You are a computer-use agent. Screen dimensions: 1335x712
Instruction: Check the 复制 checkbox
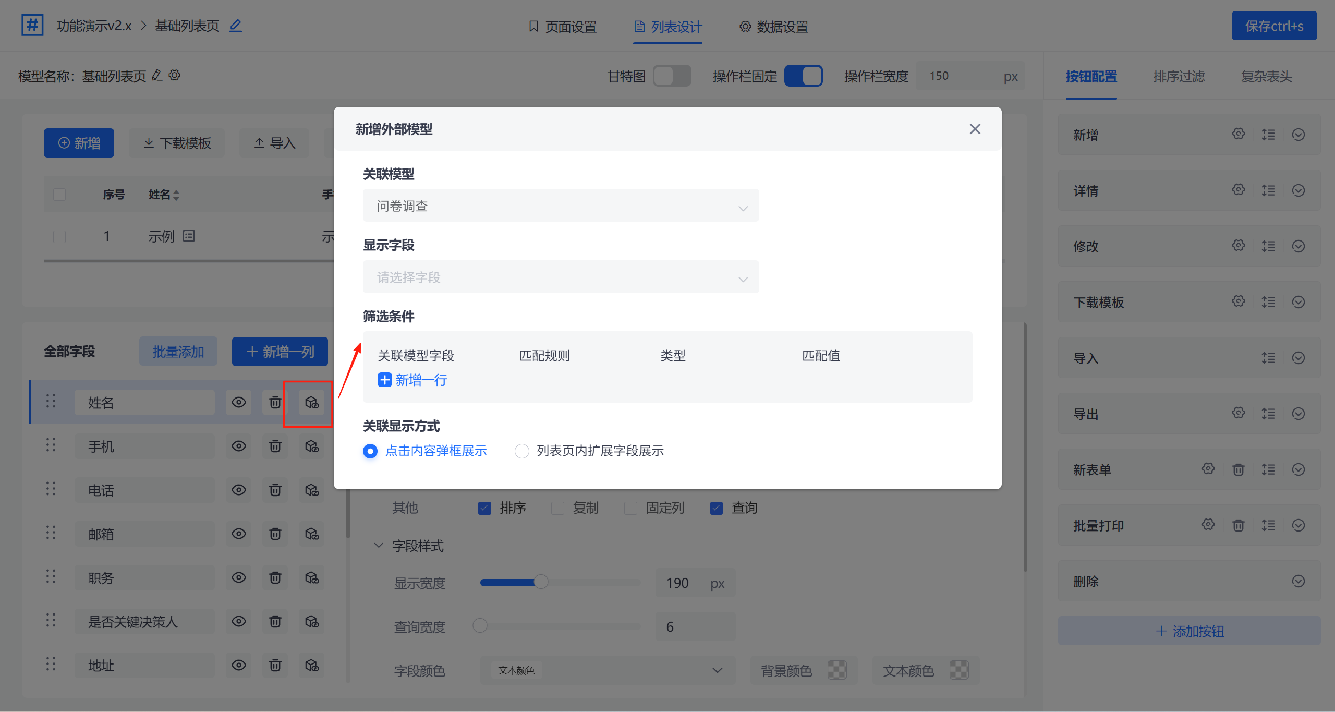557,508
